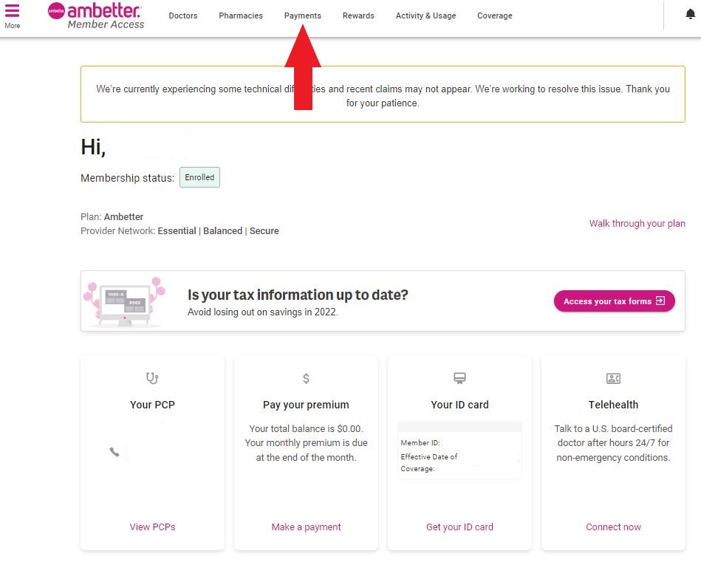Click the 'Effective Date of Coverage:' label
The width and height of the screenshot is (701, 562).
click(x=428, y=463)
